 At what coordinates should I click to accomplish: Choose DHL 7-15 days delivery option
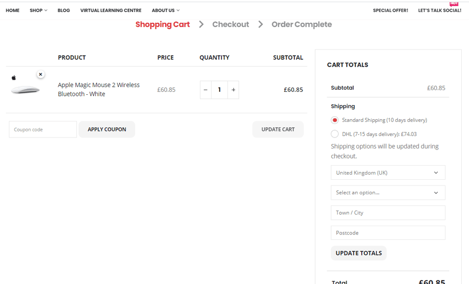point(335,134)
